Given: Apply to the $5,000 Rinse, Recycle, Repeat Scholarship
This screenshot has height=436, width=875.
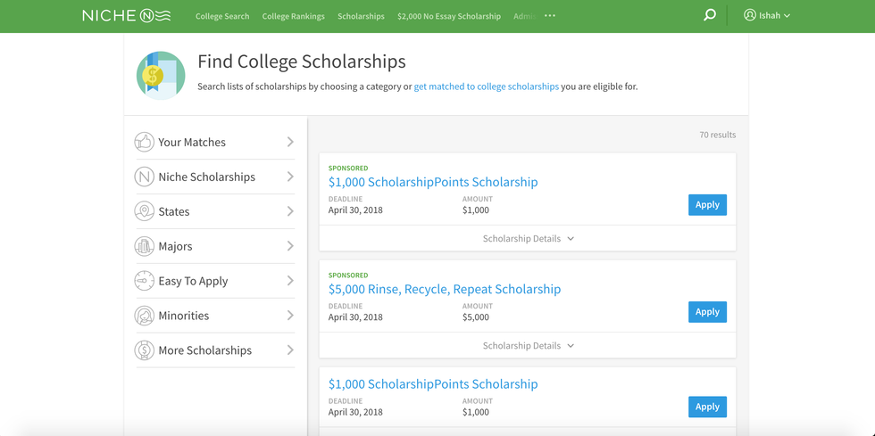Looking at the screenshot, I should (x=707, y=312).
